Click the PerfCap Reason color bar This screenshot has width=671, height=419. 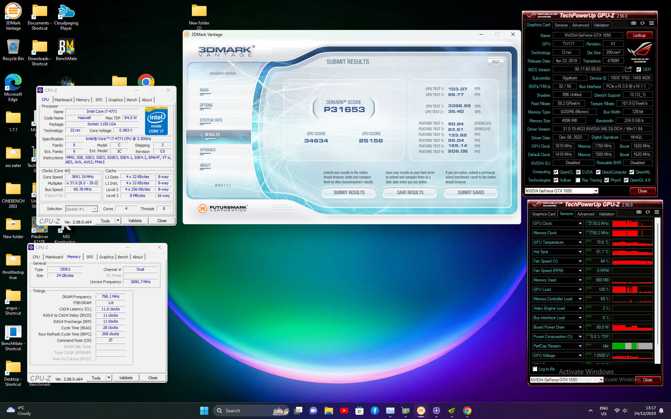(632, 346)
